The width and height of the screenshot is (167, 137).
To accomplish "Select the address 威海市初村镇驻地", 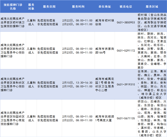I will 104,23.
